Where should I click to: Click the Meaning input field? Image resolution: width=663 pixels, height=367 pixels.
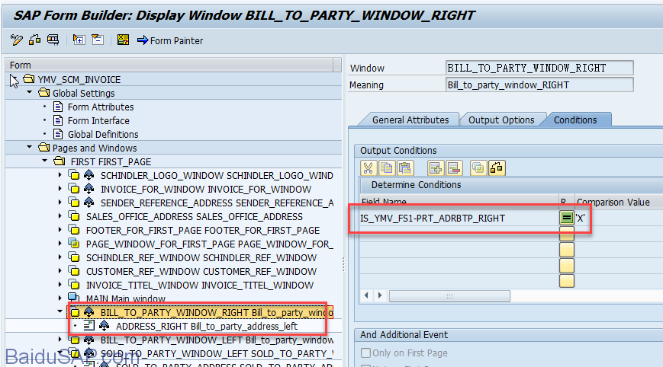539,85
